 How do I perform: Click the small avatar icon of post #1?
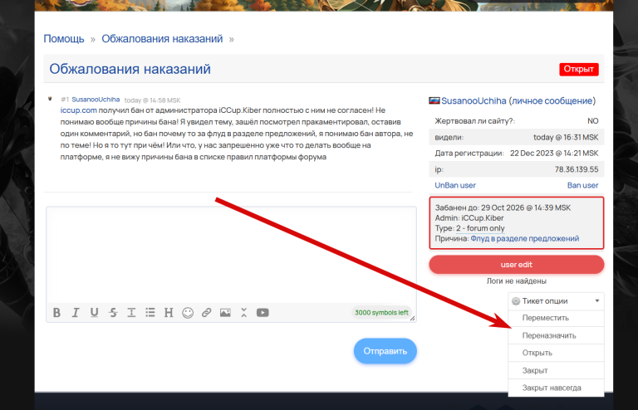tap(50, 99)
